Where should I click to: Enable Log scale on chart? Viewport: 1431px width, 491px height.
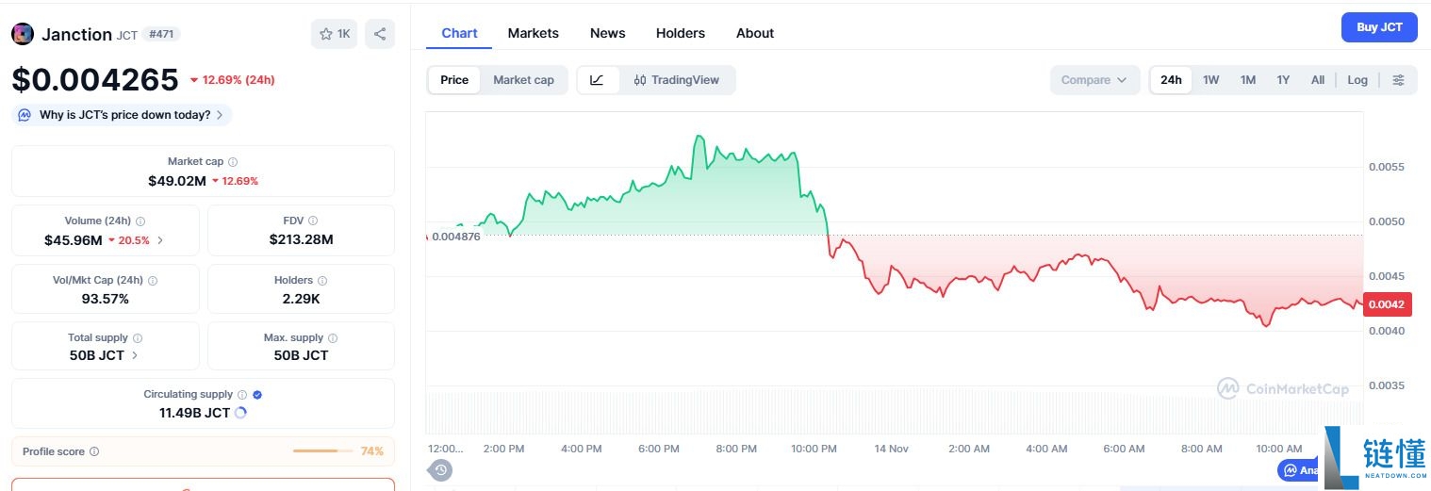coord(1357,80)
